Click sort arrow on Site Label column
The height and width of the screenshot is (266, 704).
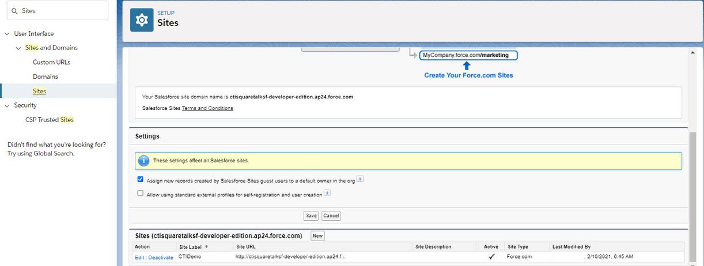pos(206,246)
